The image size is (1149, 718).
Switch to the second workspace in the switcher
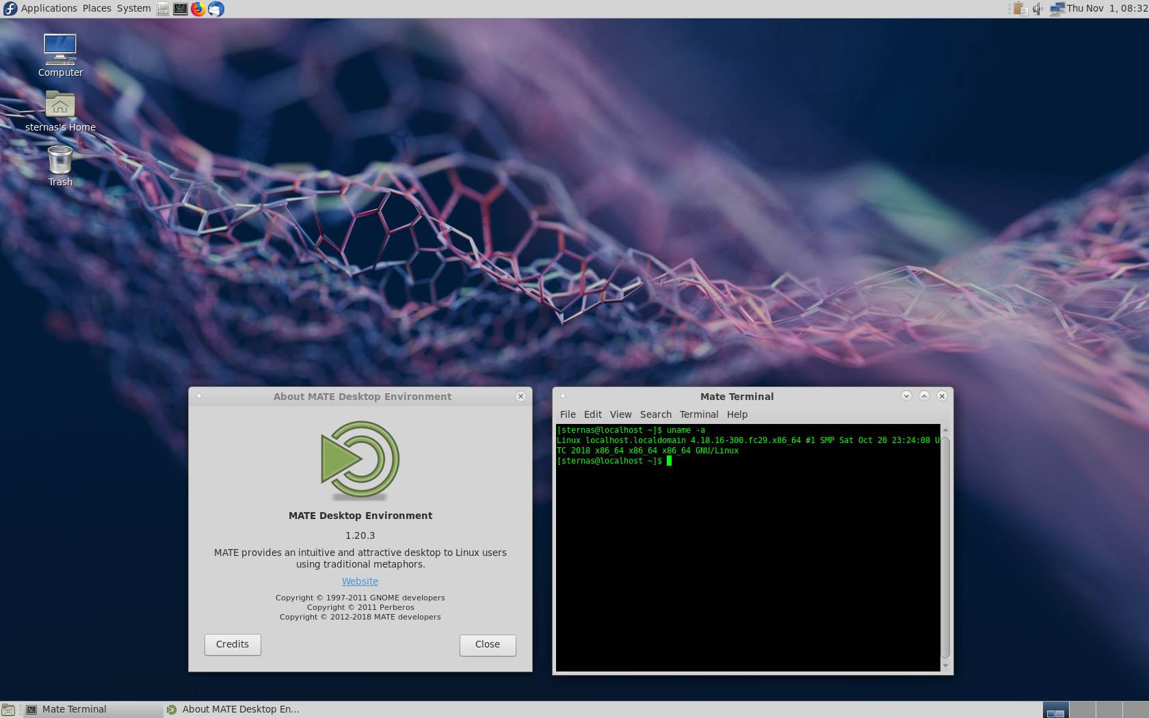1082,710
